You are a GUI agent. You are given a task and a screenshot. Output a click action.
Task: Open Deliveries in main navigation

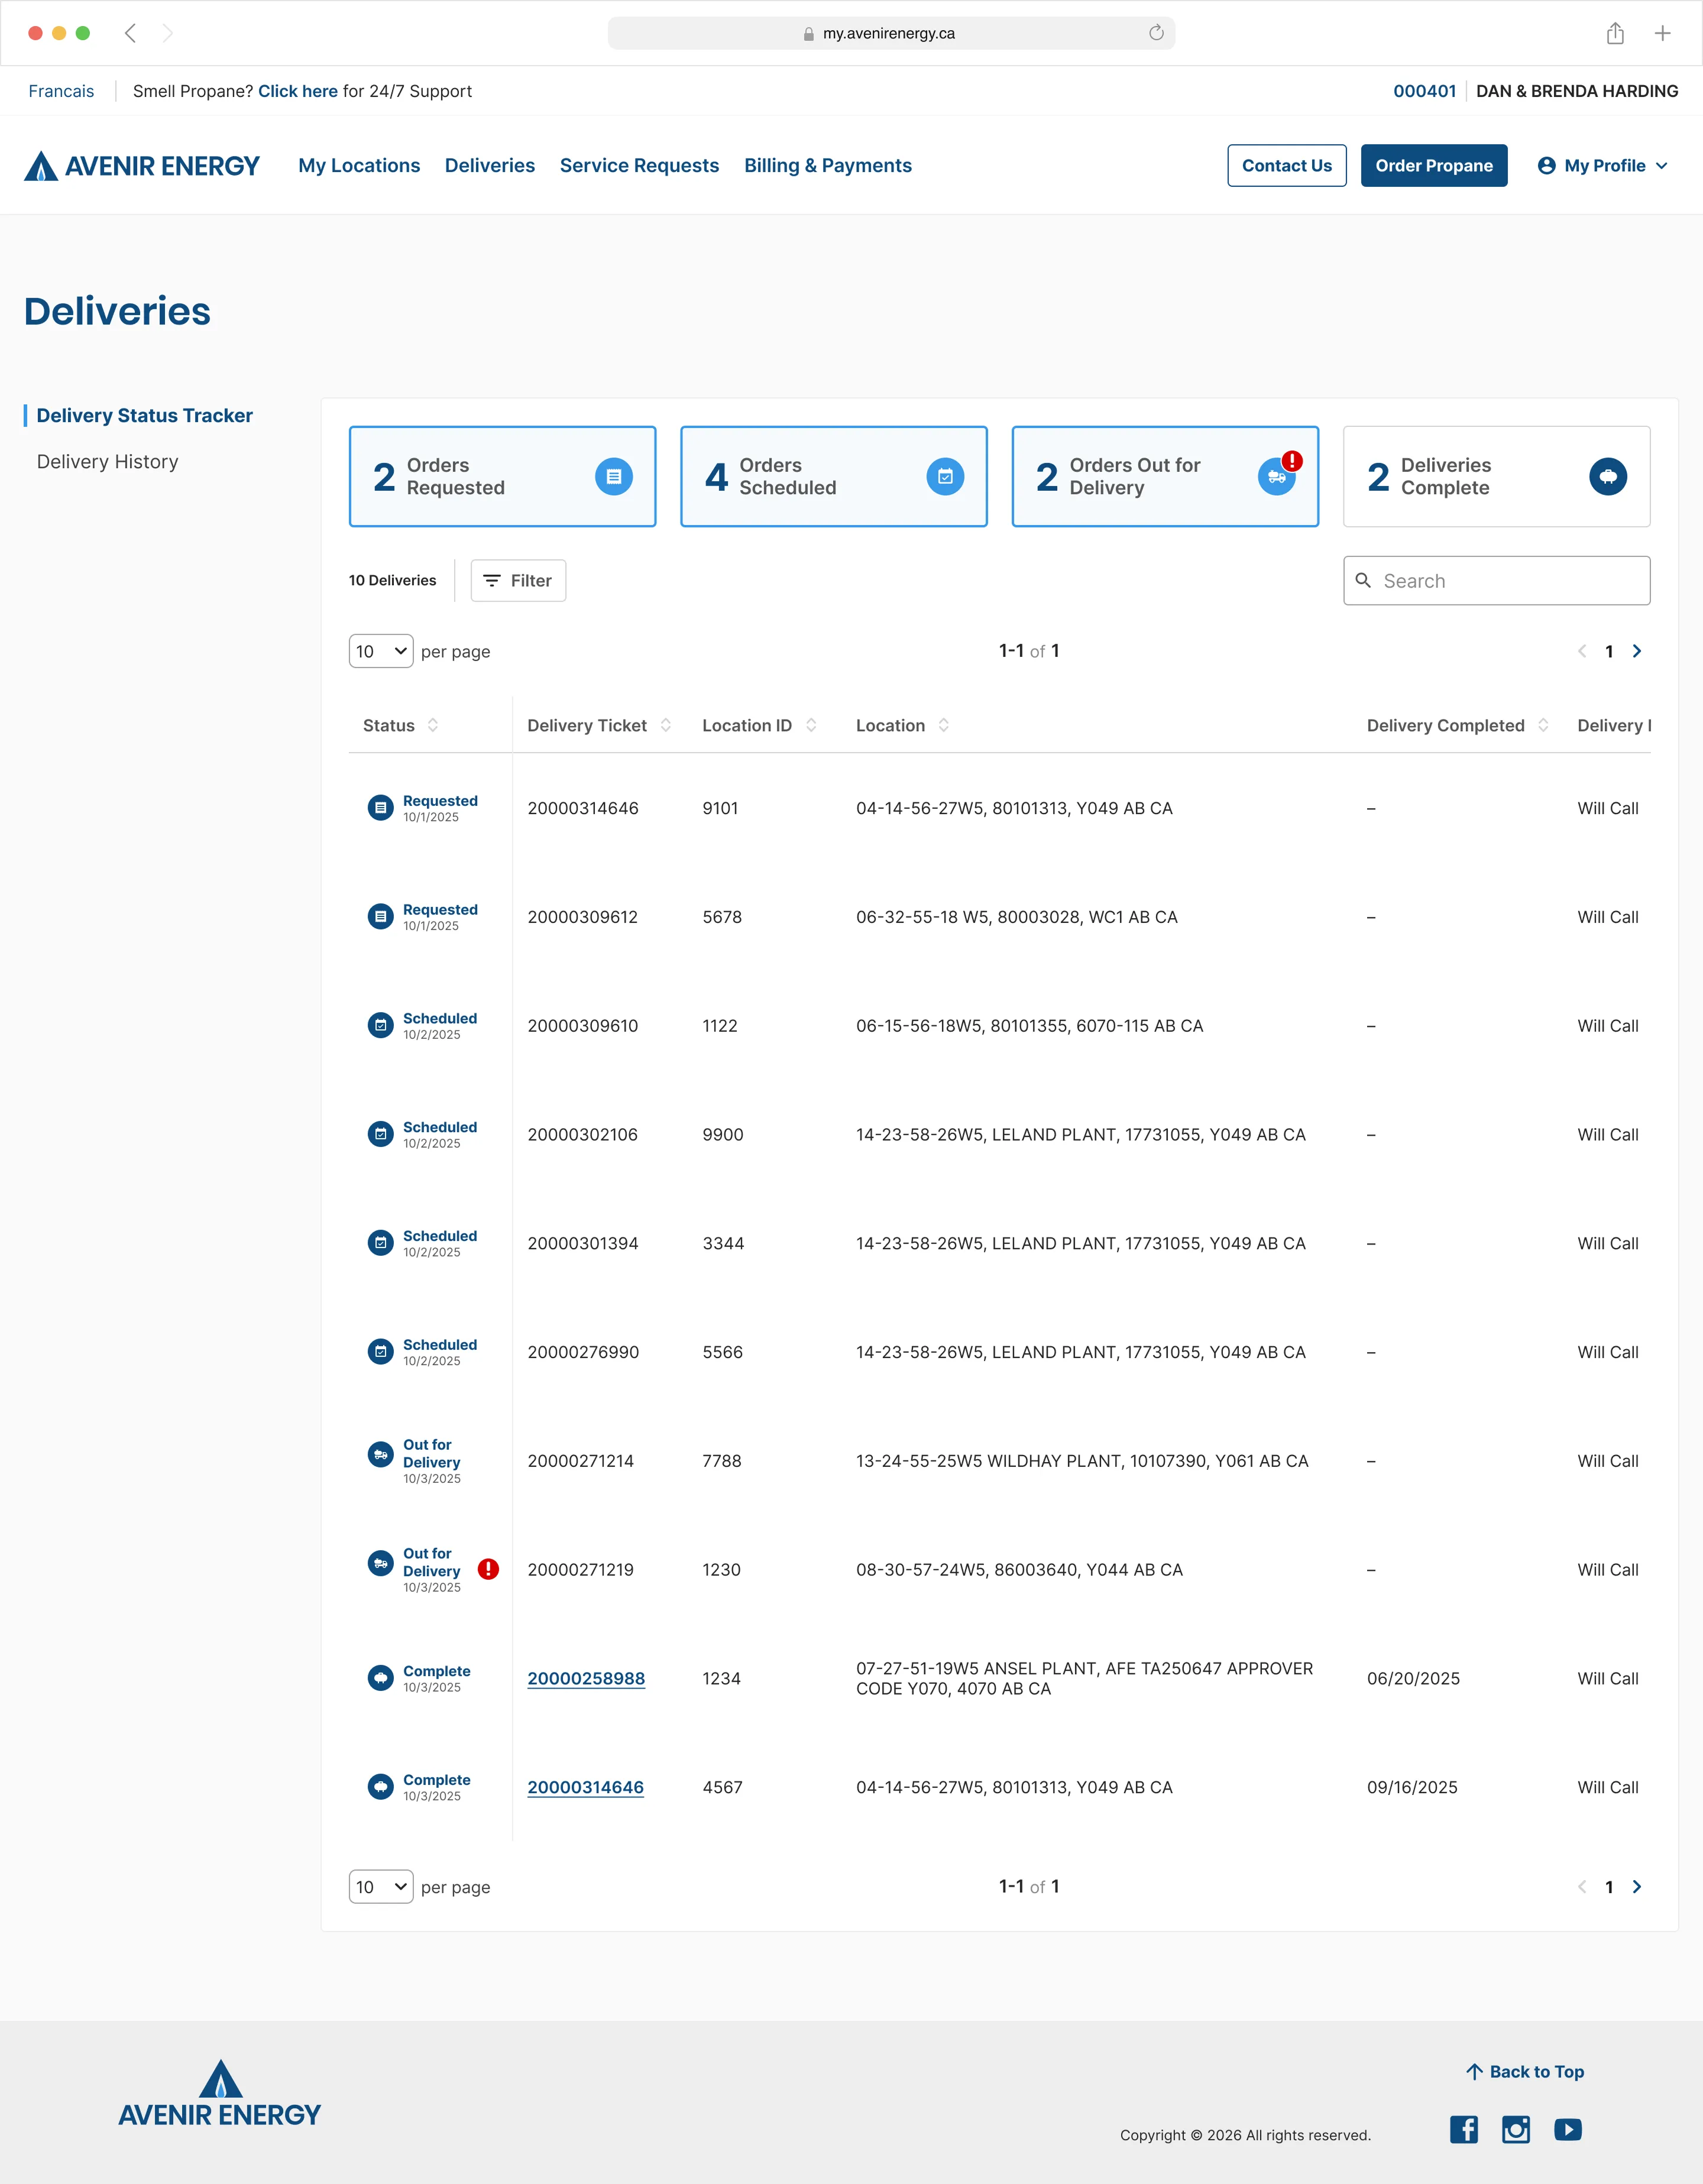pyautogui.click(x=490, y=166)
